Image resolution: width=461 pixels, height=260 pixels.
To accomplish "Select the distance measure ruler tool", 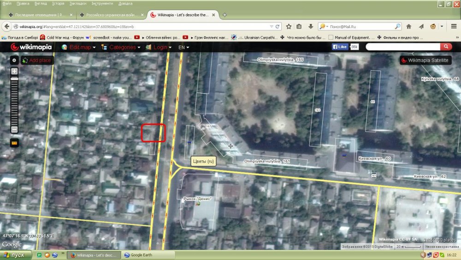I will [14, 143].
